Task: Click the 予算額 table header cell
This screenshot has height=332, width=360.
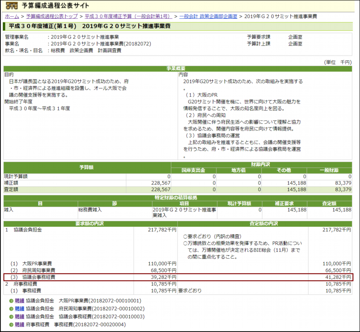Action: [86, 167]
